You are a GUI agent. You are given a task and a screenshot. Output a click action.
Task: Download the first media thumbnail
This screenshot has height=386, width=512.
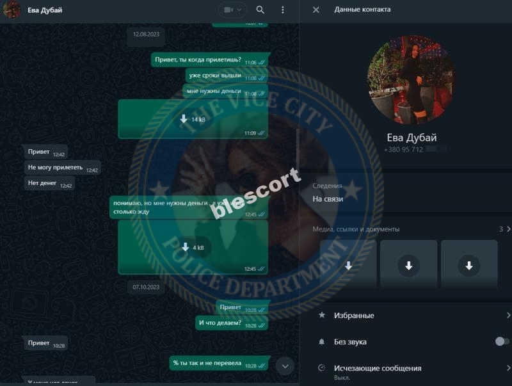348,266
